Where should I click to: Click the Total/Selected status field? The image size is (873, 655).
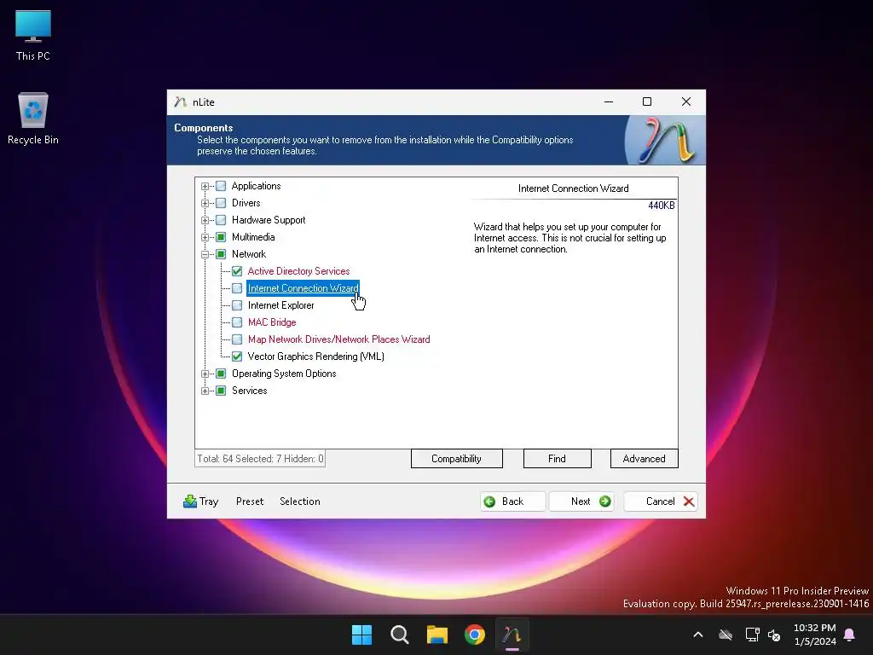tap(260, 458)
